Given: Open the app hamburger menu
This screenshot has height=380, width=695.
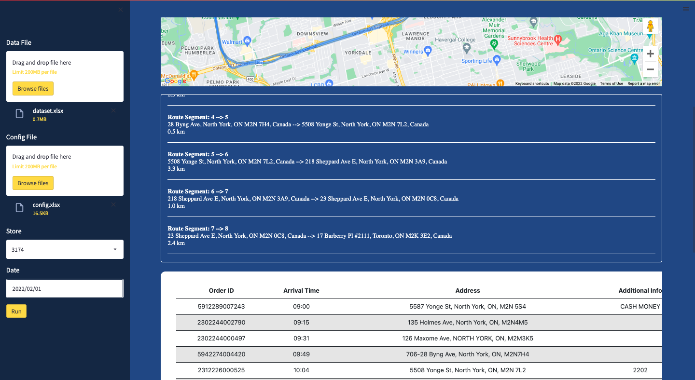Looking at the screenshot, I should coord(686,9).
